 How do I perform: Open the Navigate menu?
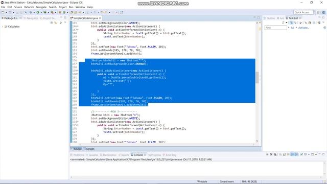click(x=41, y=7)
